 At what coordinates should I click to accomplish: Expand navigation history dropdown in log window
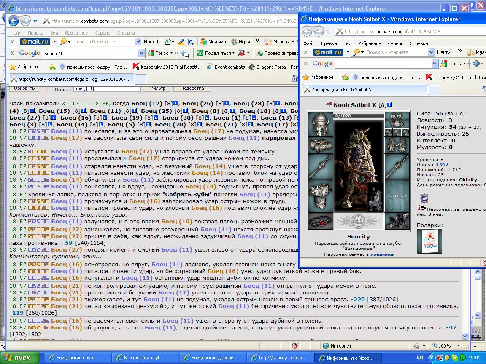click(x=35, y=21)
